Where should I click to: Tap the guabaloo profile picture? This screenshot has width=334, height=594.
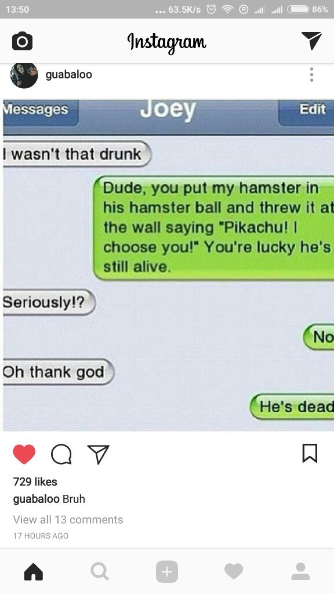[x=24, y=75]
